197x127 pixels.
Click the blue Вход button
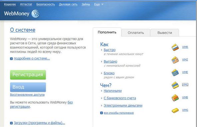[28, 87]
